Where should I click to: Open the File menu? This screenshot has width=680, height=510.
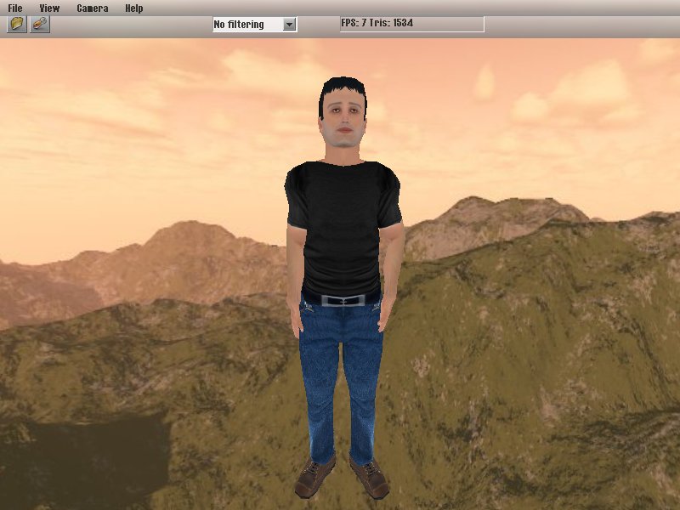tap(15, 8)
